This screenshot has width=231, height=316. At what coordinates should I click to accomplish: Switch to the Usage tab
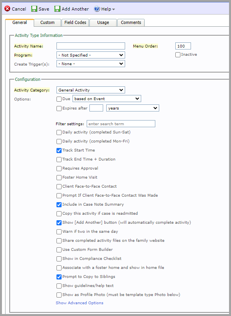pos(103,22)
